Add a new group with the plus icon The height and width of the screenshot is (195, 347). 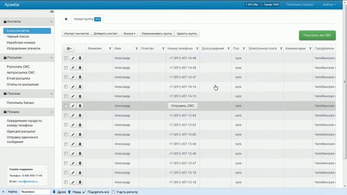tap(66, 19)
